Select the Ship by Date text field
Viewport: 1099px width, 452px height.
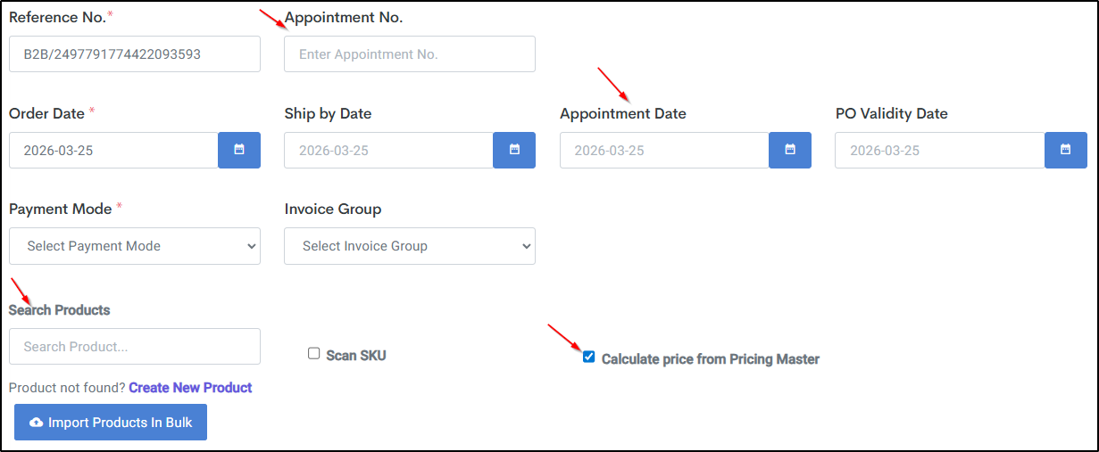[x=388, y=151]
